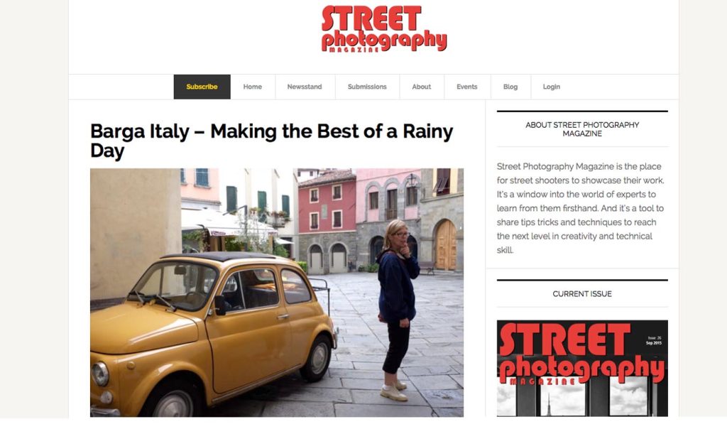The image size is (727, 429).
Task: Select Submissions in the navigation bar
Action: click(367, 87)
